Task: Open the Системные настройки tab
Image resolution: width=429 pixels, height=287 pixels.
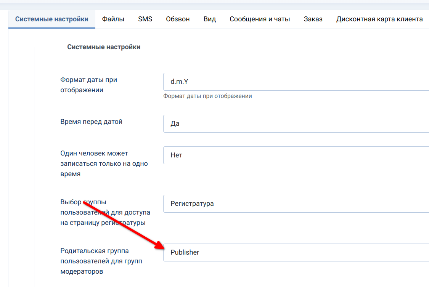Action: click(x=51, y=19)
